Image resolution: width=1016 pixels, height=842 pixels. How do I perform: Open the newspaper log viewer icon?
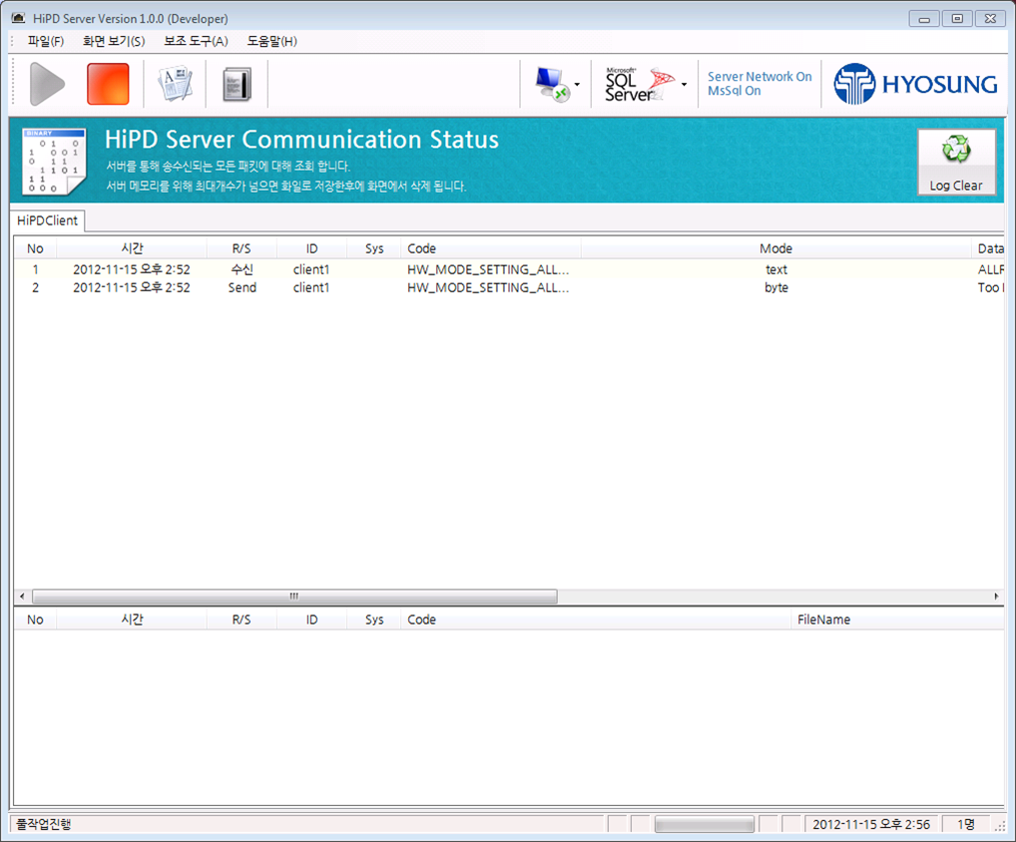(x=175, y=84)
